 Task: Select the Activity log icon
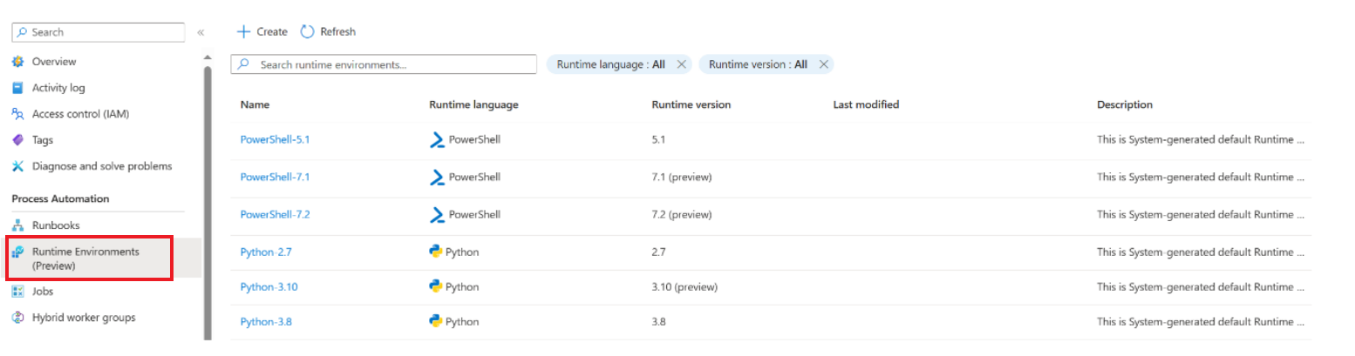point(17,88)
